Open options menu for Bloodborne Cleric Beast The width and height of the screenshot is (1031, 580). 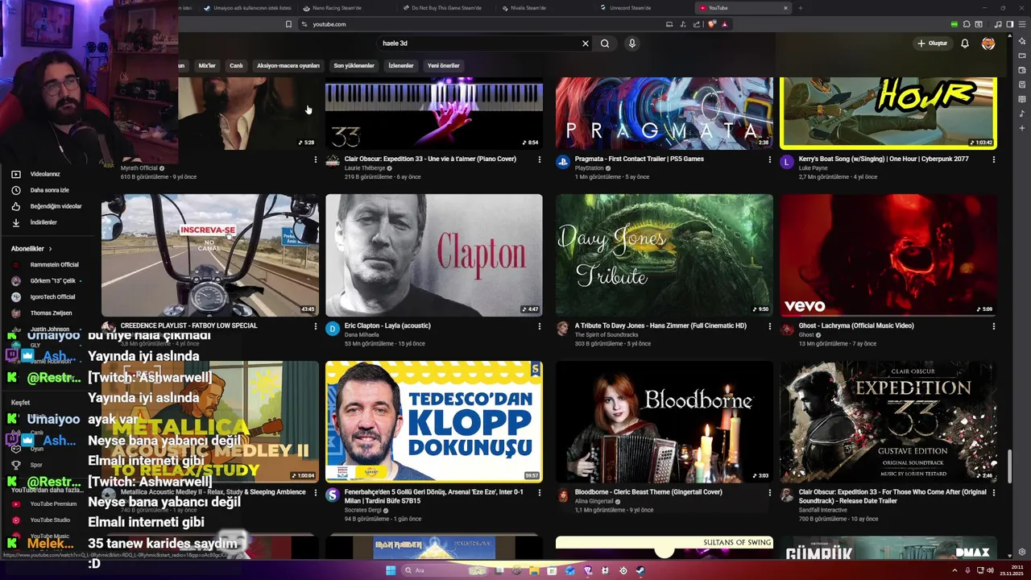pyautogui.click(x=770, y=492)
